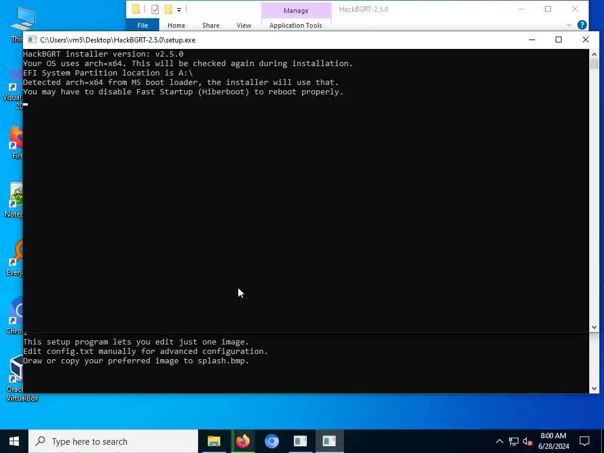Image resolution: width=604 pixels, height=453 pixels.
Task: Select the Notepad++ desktop shortcut
Action: [15, 199]
